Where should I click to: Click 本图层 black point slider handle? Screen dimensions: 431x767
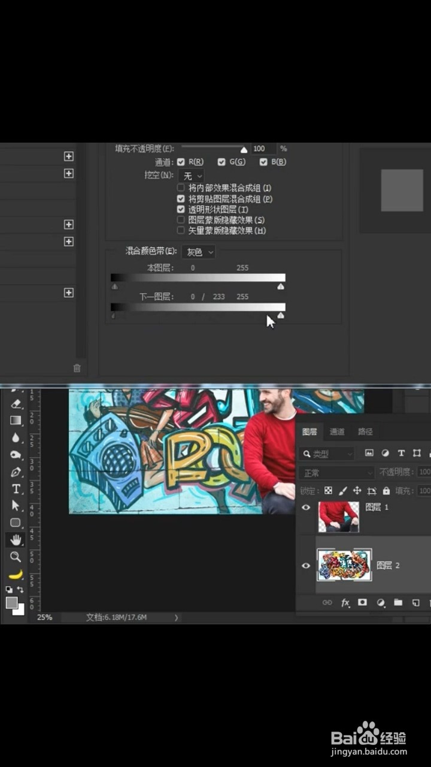[114, 286]
